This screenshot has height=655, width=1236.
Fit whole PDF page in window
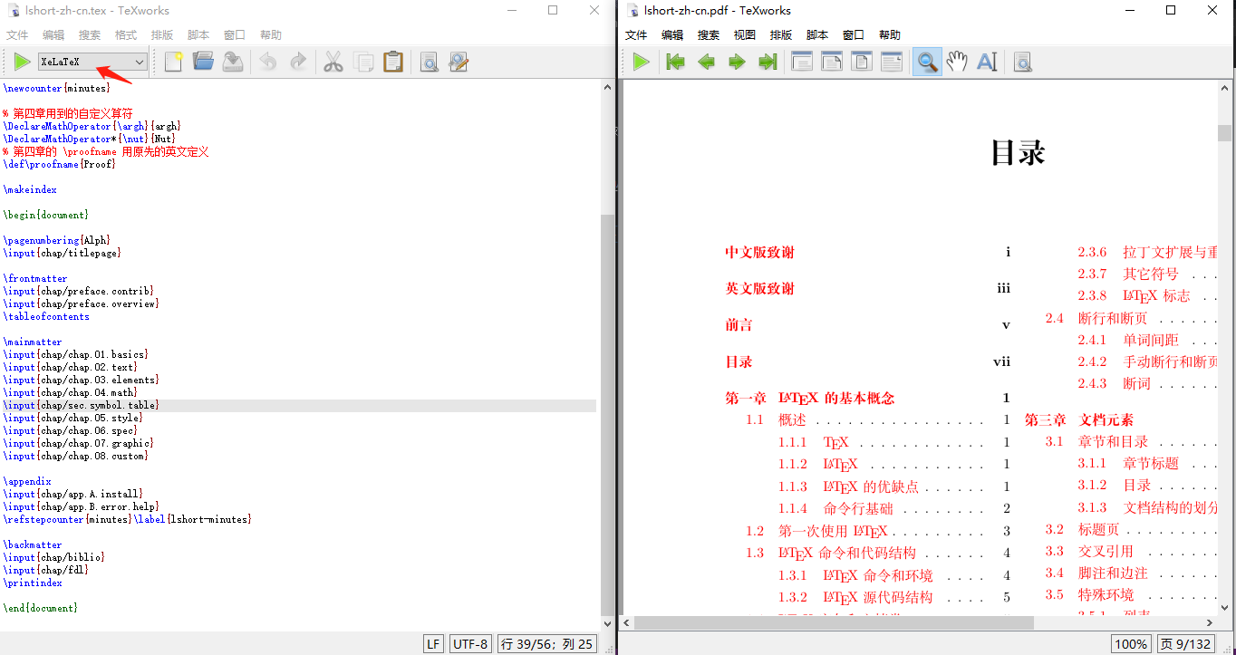(x=862, y=62)
